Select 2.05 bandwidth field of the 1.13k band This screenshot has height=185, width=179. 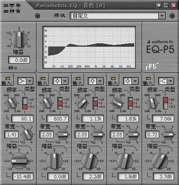[82, 135]
